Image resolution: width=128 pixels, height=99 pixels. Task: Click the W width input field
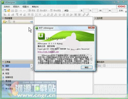click(x=105, y=11)
